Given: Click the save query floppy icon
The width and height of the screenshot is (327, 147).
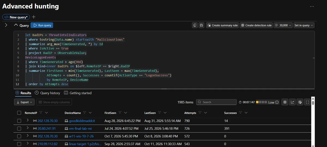Looking at the screenshot, I should [201, 25].
